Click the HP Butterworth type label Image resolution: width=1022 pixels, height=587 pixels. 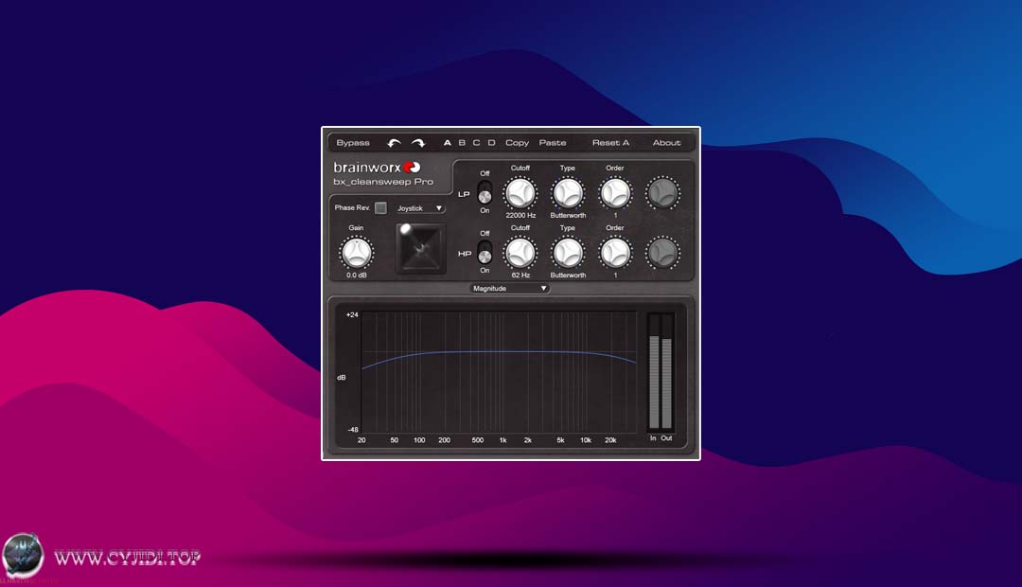568,276
